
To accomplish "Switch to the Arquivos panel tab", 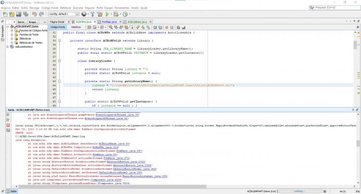I will point(33,22).
